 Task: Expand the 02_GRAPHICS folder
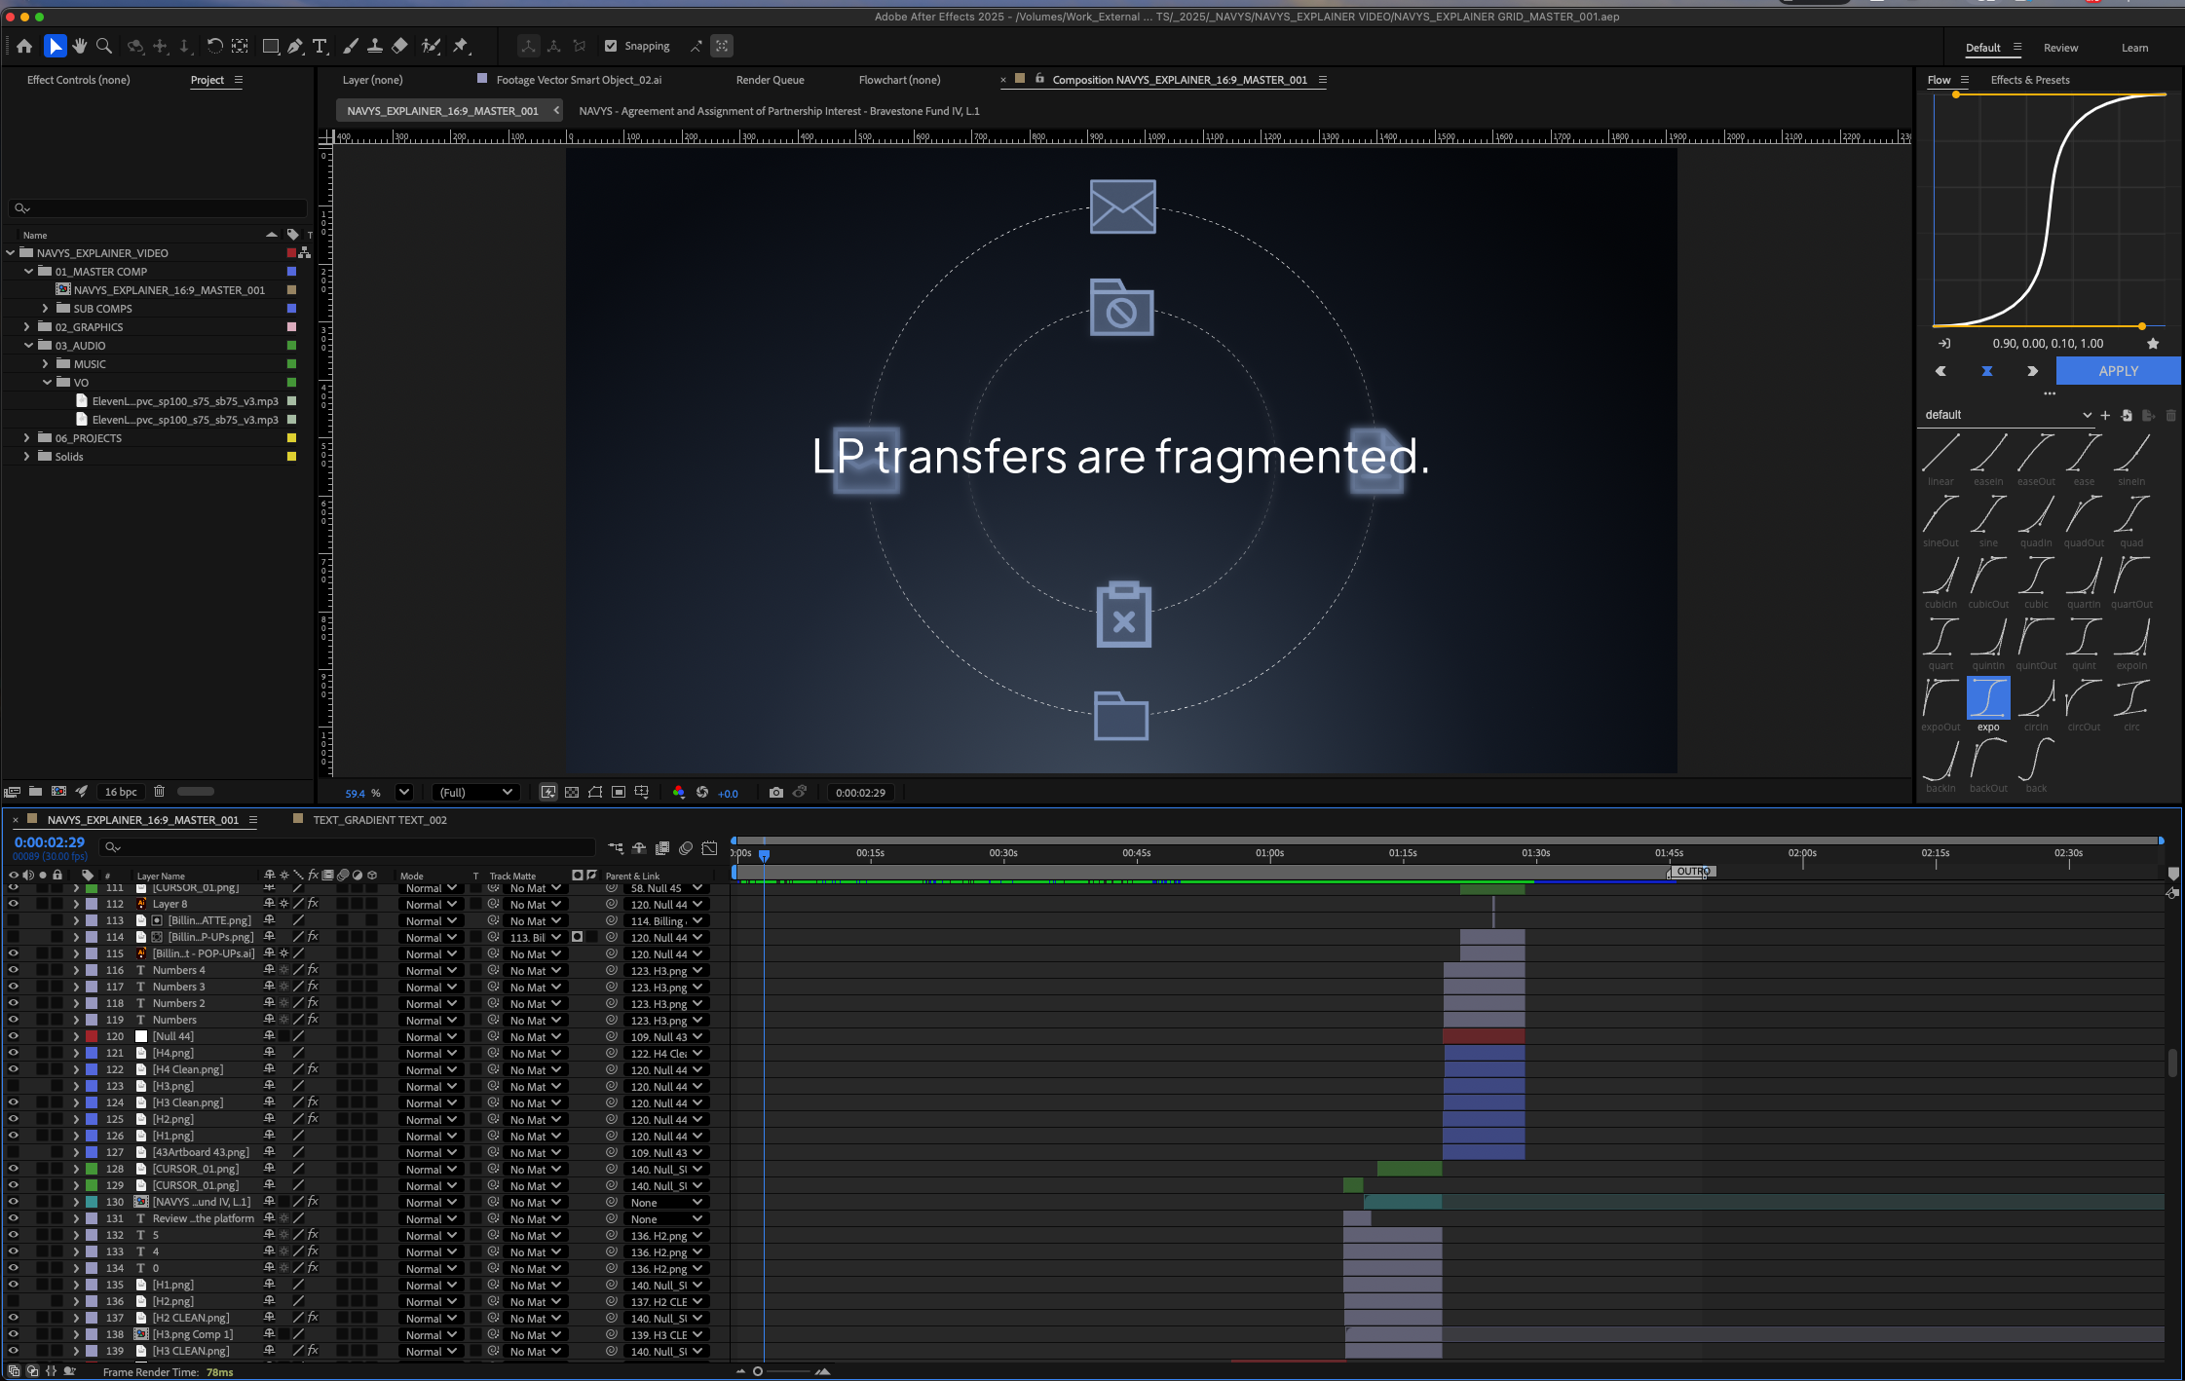point(26,327)
